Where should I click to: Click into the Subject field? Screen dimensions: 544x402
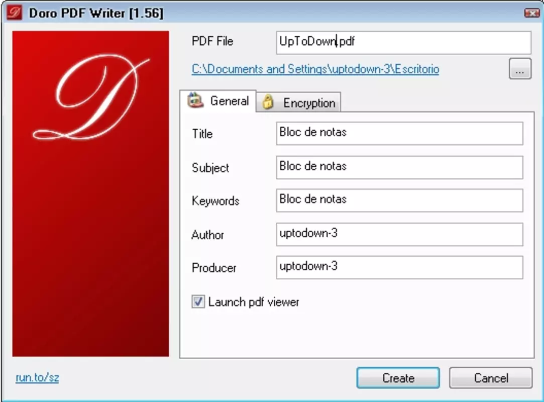point(399,167)
